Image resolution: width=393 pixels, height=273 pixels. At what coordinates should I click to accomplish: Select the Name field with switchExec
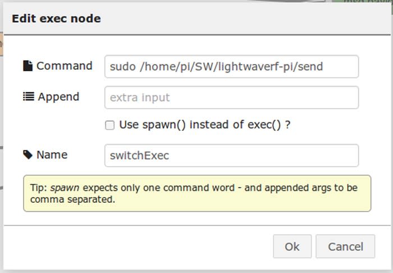point(231,156)
